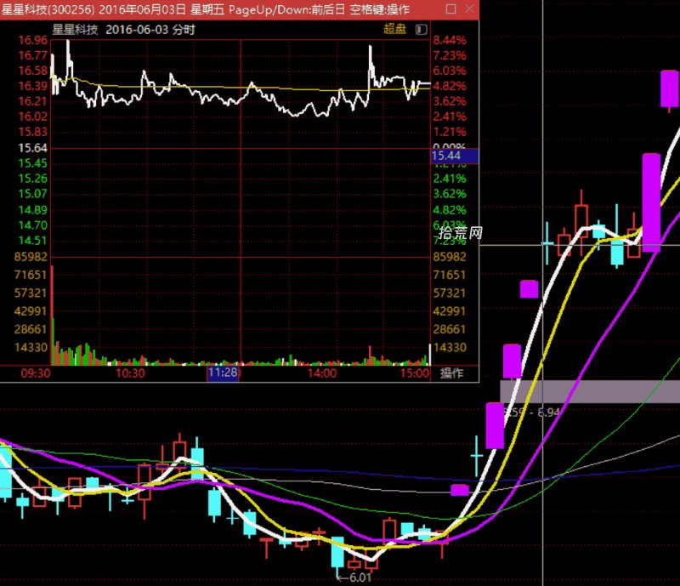The height and width of the screenshot is (586, 680).
Task: Click the 10:30 time axis label
Action: point(130,373)
